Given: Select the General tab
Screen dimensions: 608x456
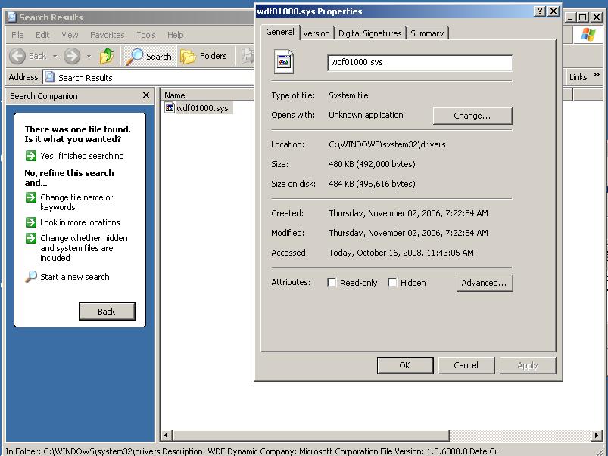Looking at the screenshot, I should pos(280,33).
